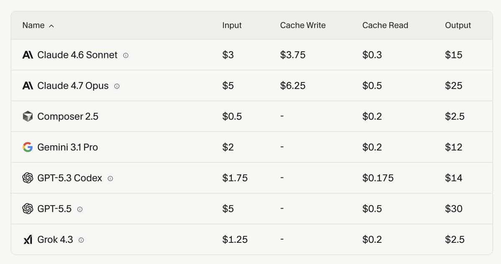The image size is (501, 264).
Task: Open the info icon next to Grok 4.3
Action: pos(81,240)
